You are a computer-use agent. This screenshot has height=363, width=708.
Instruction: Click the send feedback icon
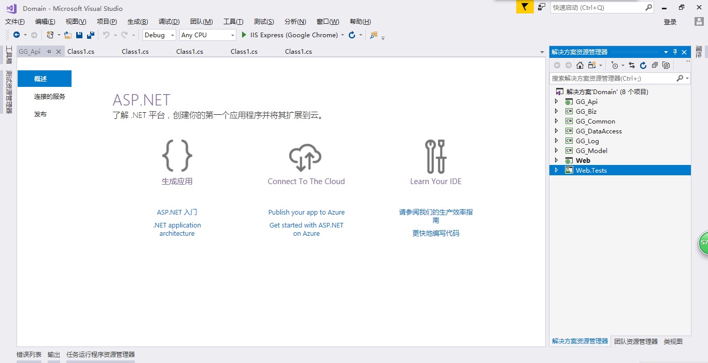click(x=542, y=7)
